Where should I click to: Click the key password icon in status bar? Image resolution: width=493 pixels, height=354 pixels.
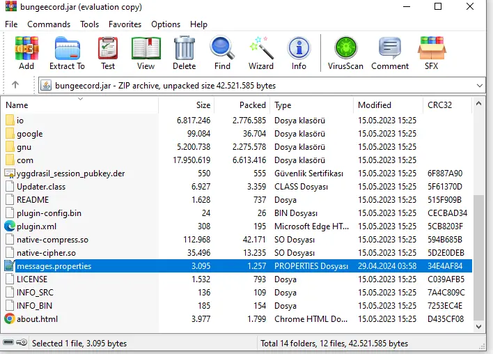point(22,342)
